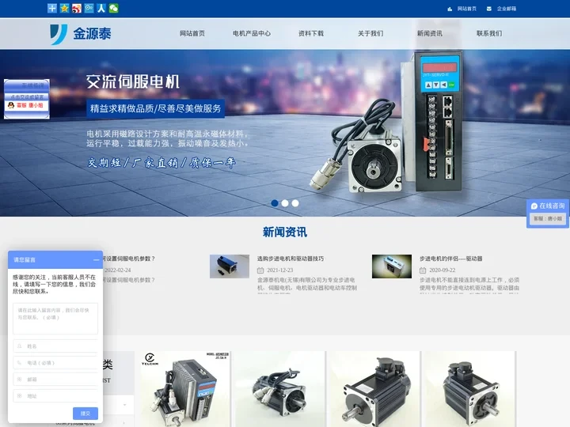
Task: Share to Sina Weibo icon
Action: pos(77,8)
